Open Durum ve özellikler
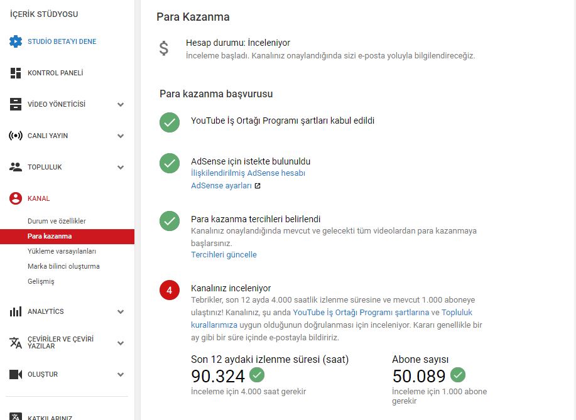This screenshot has width=576, height=420. click(x=57, y=221)
